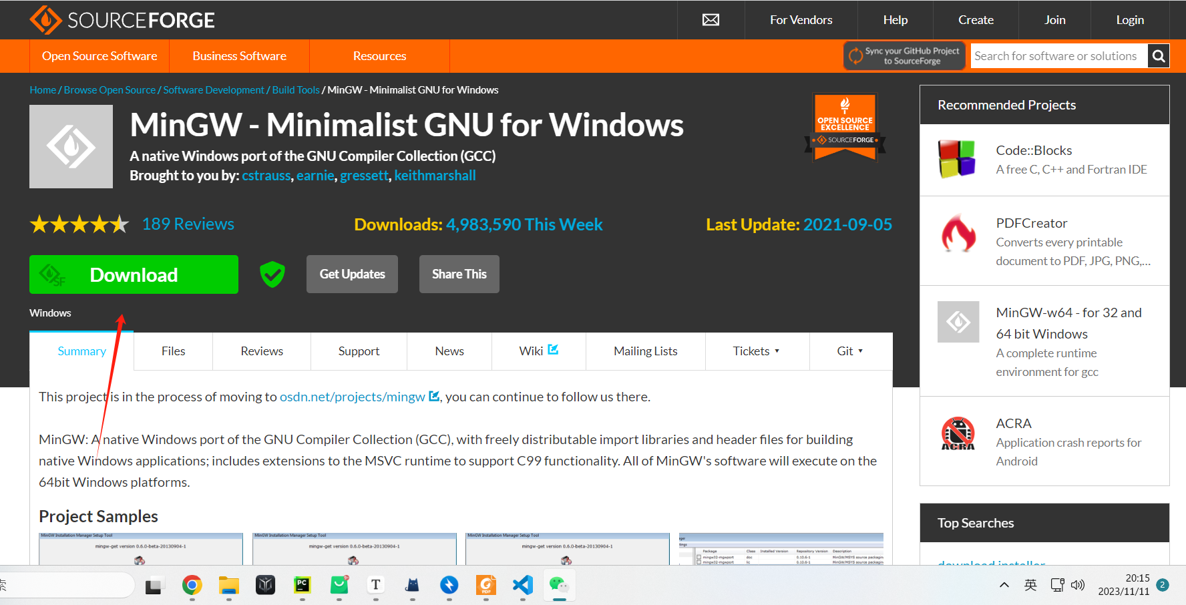Open the Mailing Lists tab

pos(646,351)
